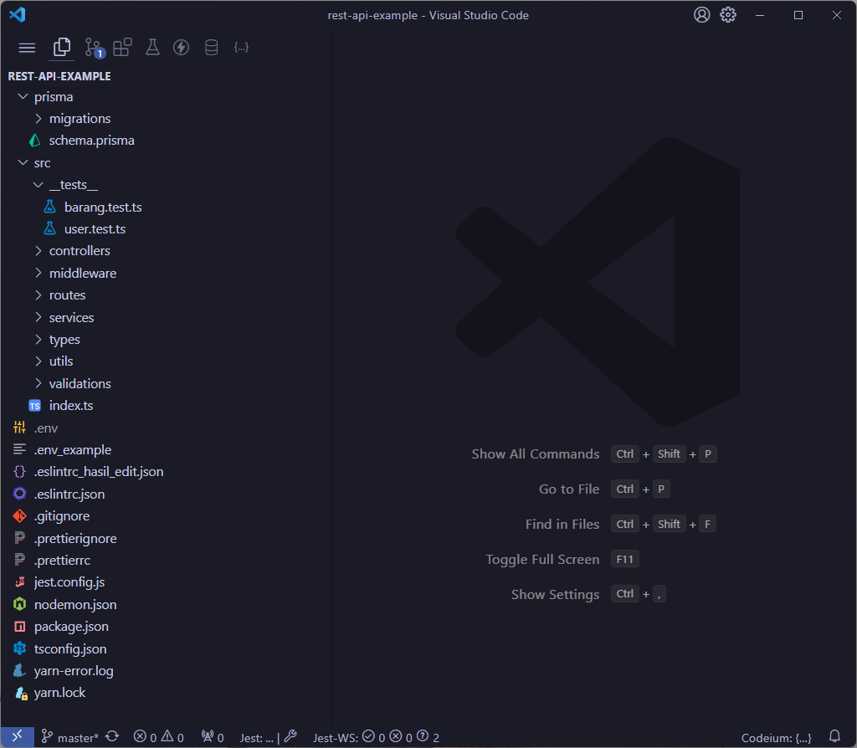This screenshot has width=857, height=748.
Task: Open the Testing flask view
Action: click(x=152, y=48)
